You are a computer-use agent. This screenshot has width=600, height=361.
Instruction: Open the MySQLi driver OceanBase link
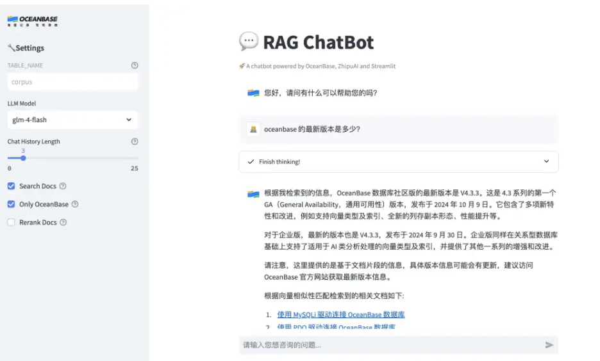coord(341,315)
